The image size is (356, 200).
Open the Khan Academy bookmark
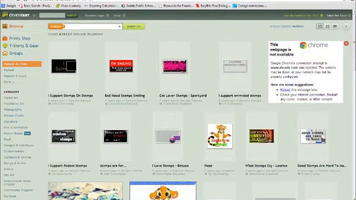(x=68, y=6)
